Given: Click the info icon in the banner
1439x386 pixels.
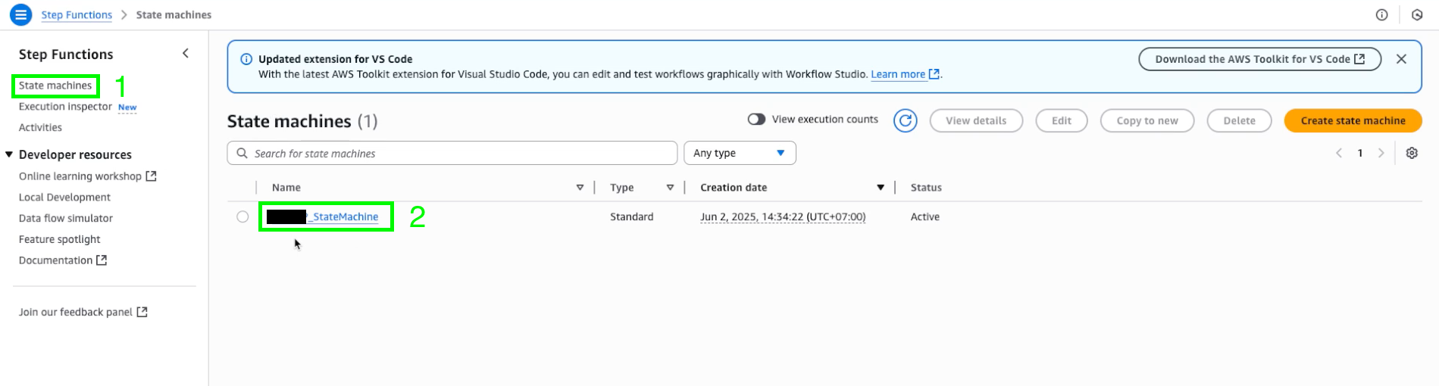Looking at the screenshot, I should click(246, 59).
